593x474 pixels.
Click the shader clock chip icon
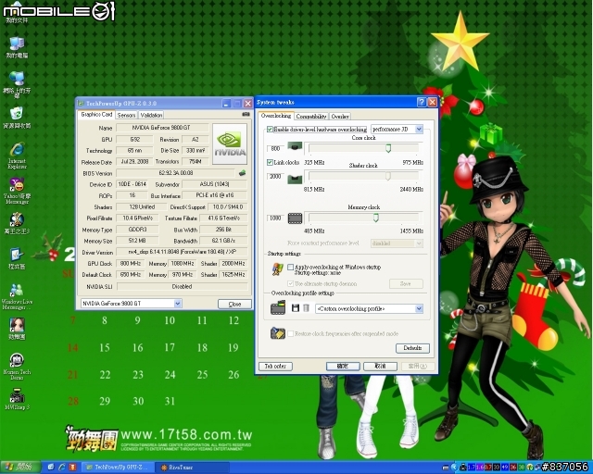coord(295,179)
